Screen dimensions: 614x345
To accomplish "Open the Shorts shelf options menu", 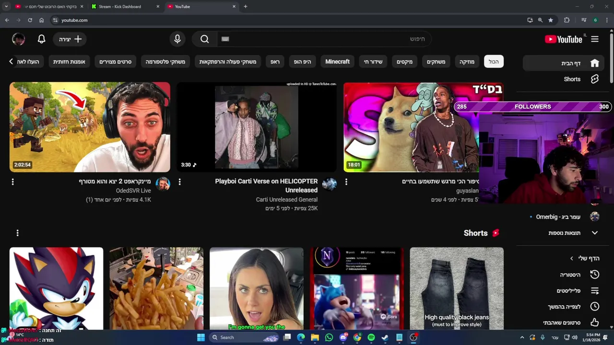I will coord(18,233).
